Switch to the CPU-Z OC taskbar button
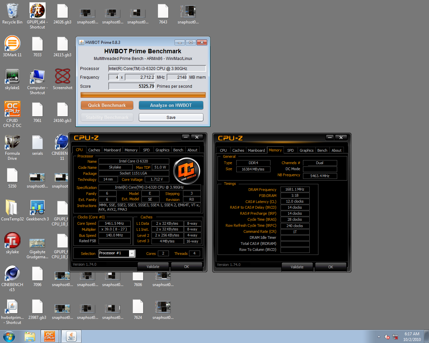 50,336
